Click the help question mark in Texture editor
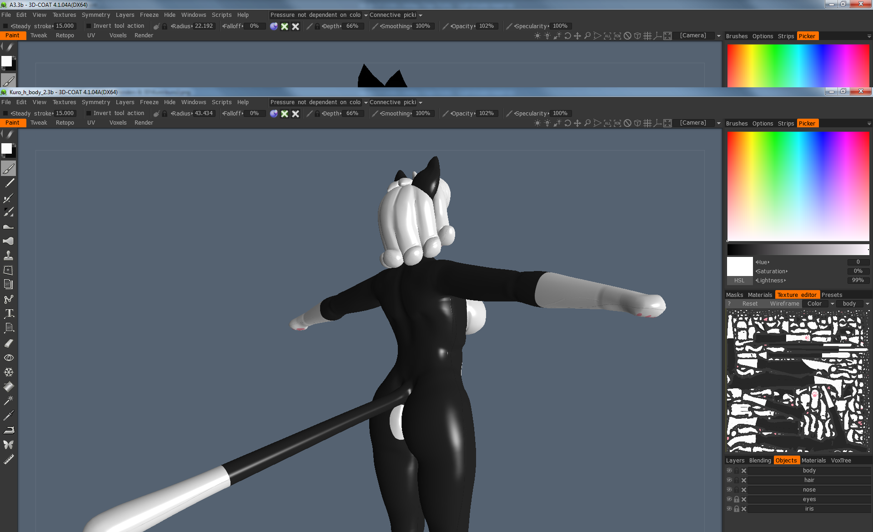 click(x=729, y=304)
